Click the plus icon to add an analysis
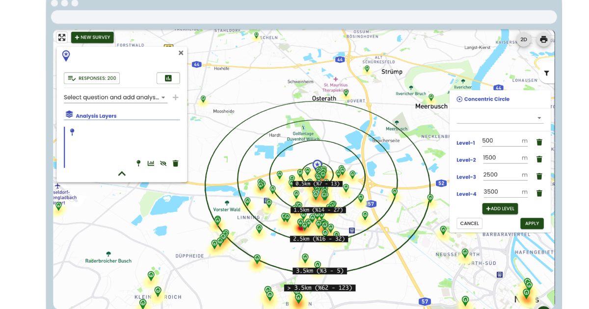The height and width of the screenshot is (309, 589). pos(175,97)
